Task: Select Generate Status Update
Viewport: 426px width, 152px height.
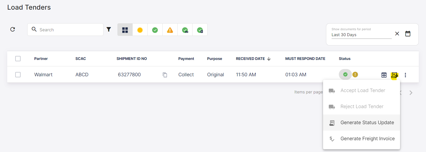Action: tap(362, 123)
